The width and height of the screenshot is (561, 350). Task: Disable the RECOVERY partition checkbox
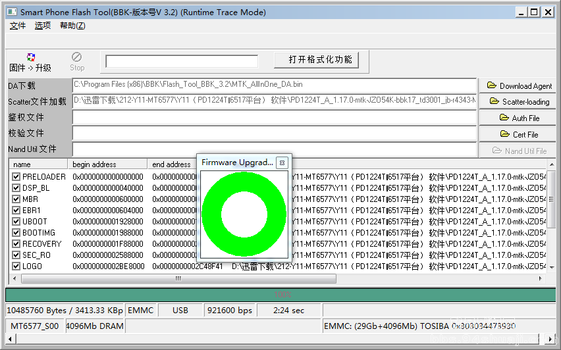click(x=16, y=244)
